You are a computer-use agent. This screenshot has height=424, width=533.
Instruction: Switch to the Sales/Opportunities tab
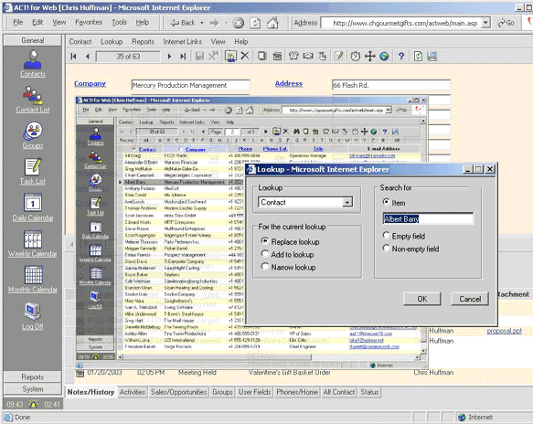point(178,392)
